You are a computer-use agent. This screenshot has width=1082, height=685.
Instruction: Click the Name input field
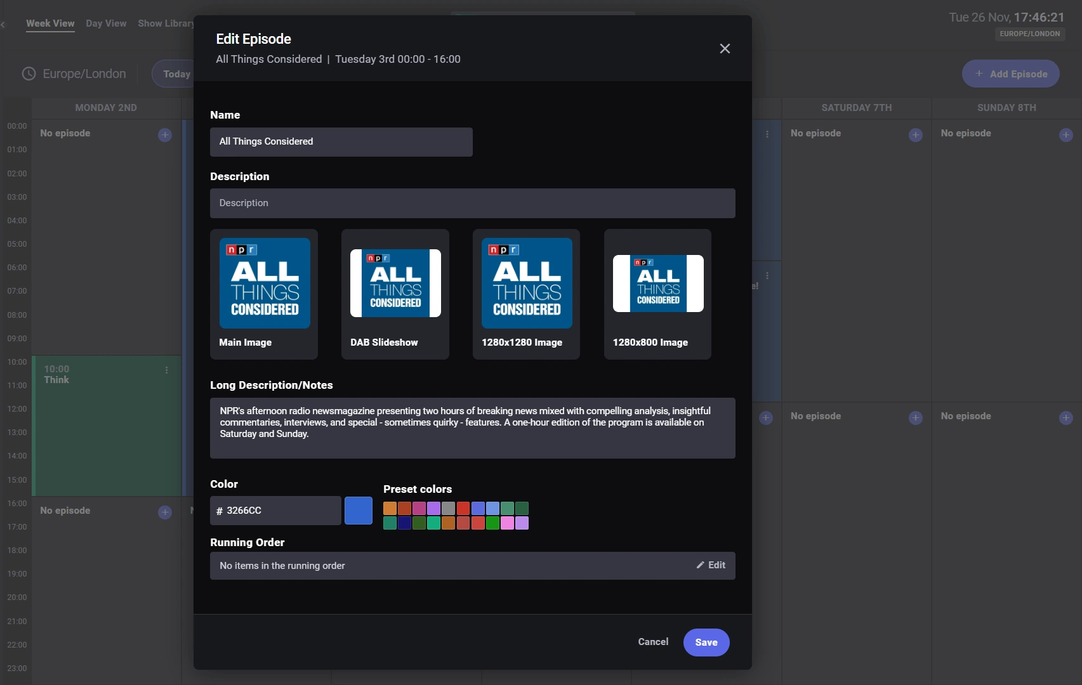coord(341,141)
